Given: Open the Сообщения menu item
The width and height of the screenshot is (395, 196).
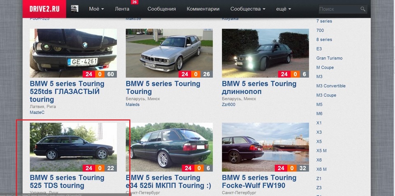Looking at the screenshot, I should pos(162,9).
